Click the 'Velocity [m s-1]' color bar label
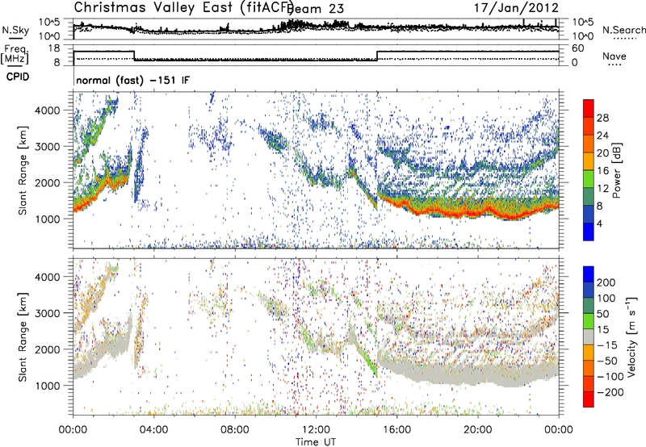This screenshot has height=447, width=646. [631, 336]
